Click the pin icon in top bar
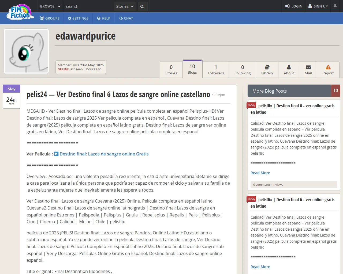The image size is (343, 274). [x=335, y=6]
